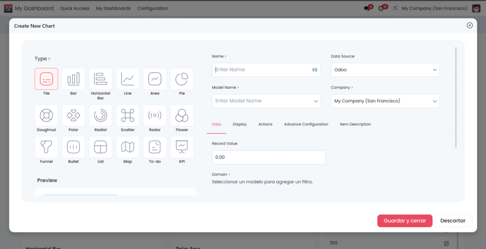This screenshot has width=486, height=249.
Task: Select the Map chart type
Action: pos(128,147)
